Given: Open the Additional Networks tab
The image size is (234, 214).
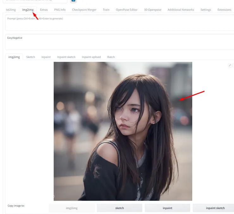Looking at the screenshot, I should 181,10.
